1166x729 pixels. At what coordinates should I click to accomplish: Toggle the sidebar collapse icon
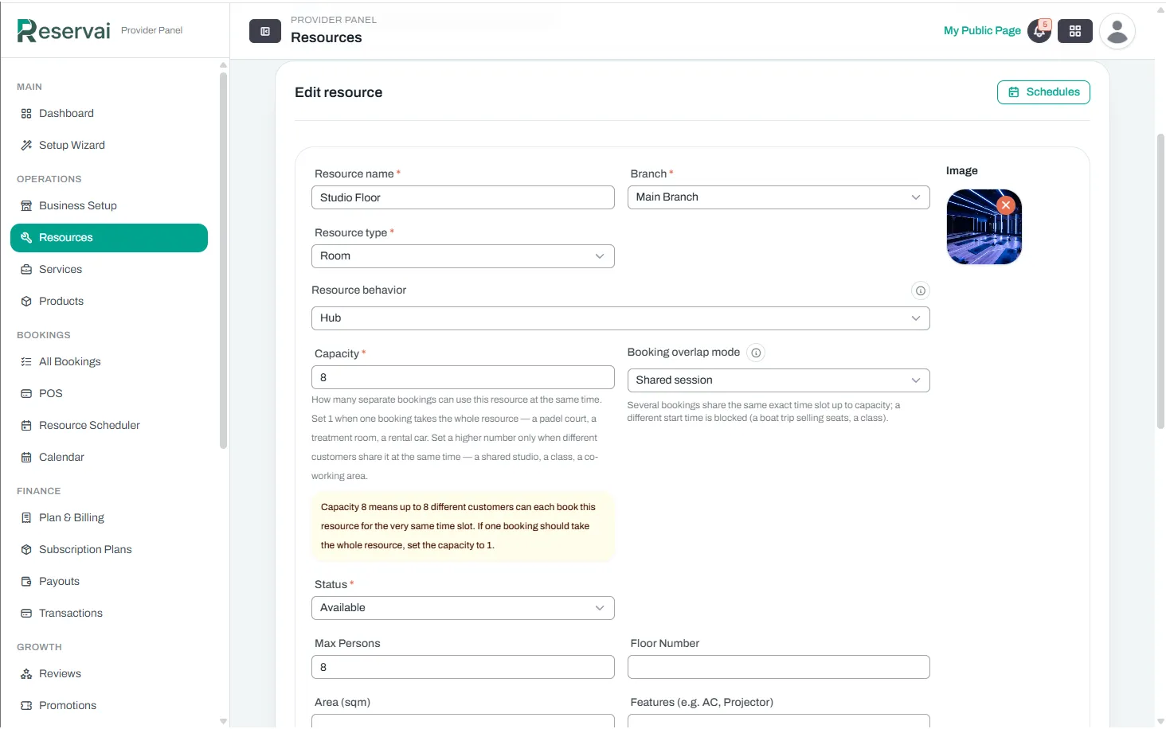[x=265, y=31]
